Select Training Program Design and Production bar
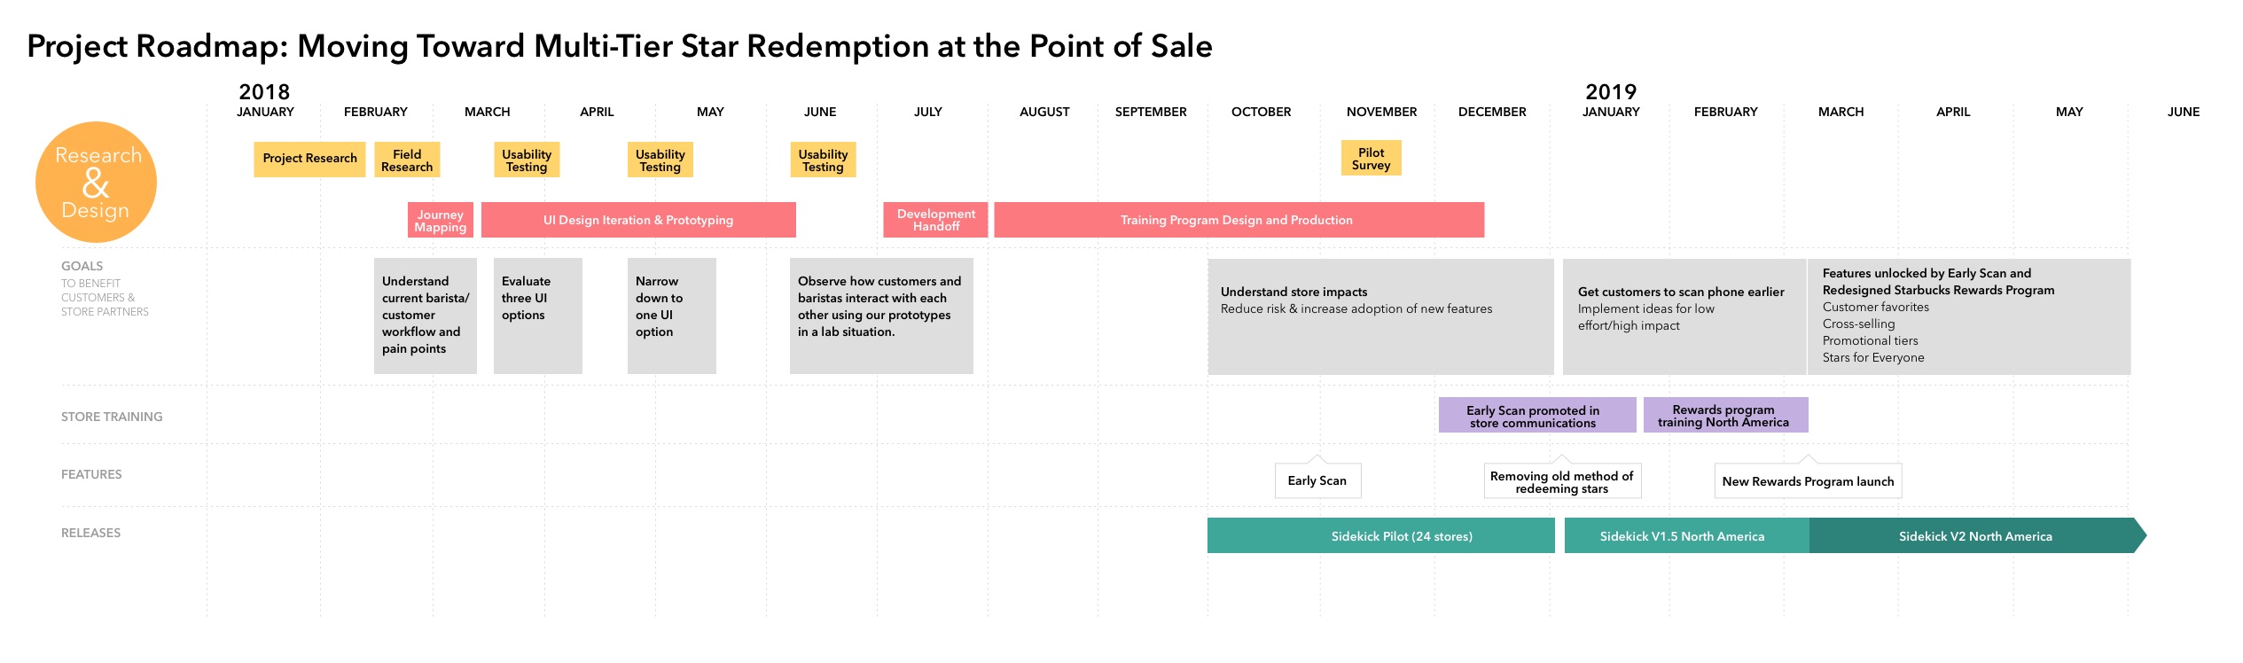Image resolution: width=2243 pixels, height=663 pixels. point(1239,220)
